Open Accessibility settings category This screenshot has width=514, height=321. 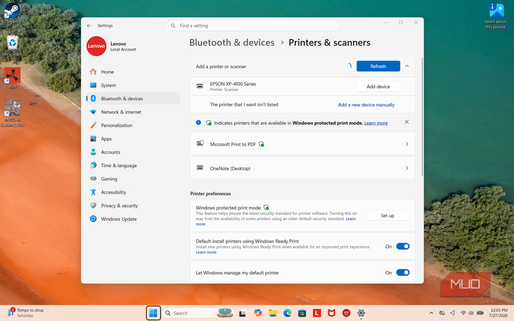coord(133,192)
